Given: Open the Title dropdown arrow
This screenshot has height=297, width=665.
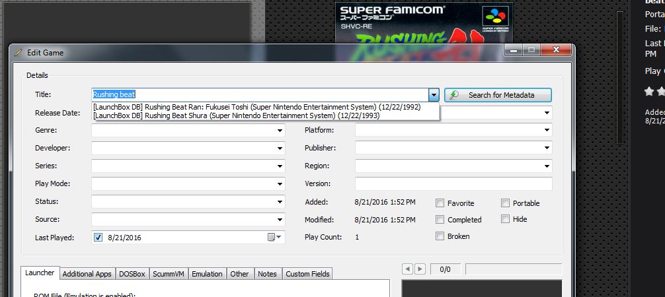Looking at the screenshot, I should [434, 95].
